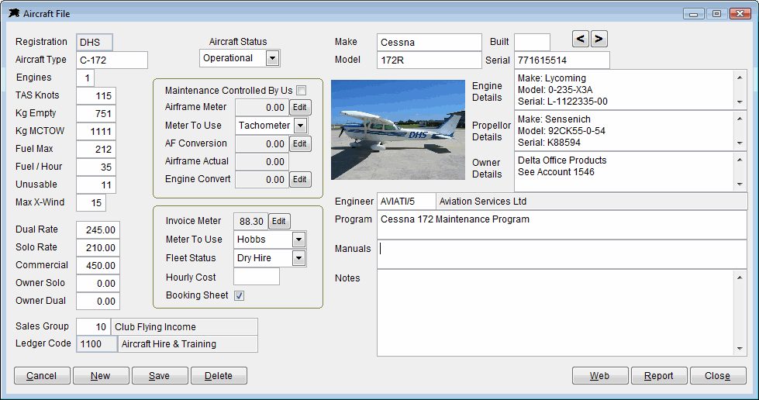Create a New aircraft record
The height and width of the screenshot is (400, 759).
(x=101, y=376)
